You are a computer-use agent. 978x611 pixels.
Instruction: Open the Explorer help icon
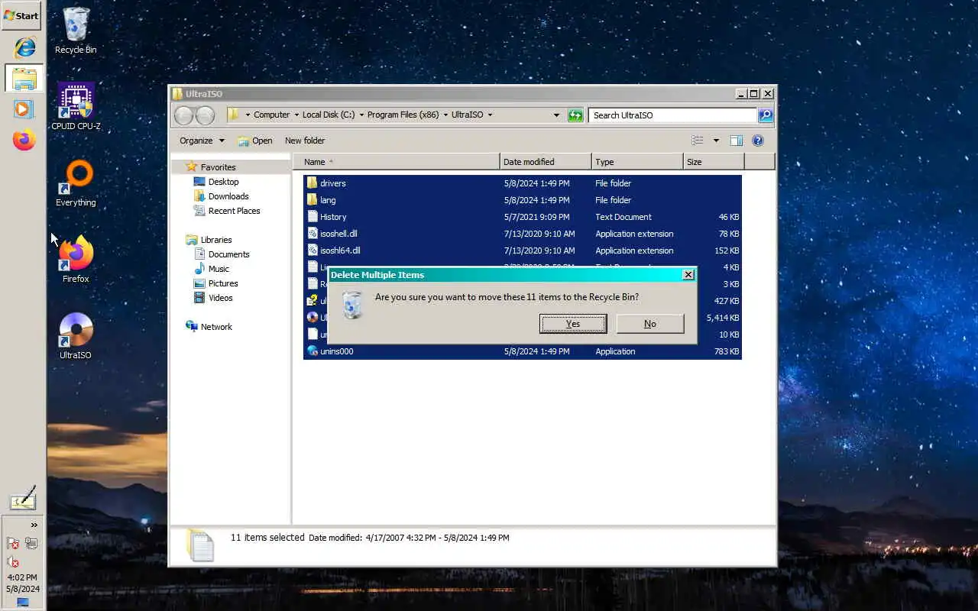pyautogui.click(x=758, y=141)
